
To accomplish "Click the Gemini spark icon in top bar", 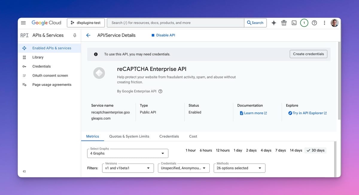I will coord(273,22).
